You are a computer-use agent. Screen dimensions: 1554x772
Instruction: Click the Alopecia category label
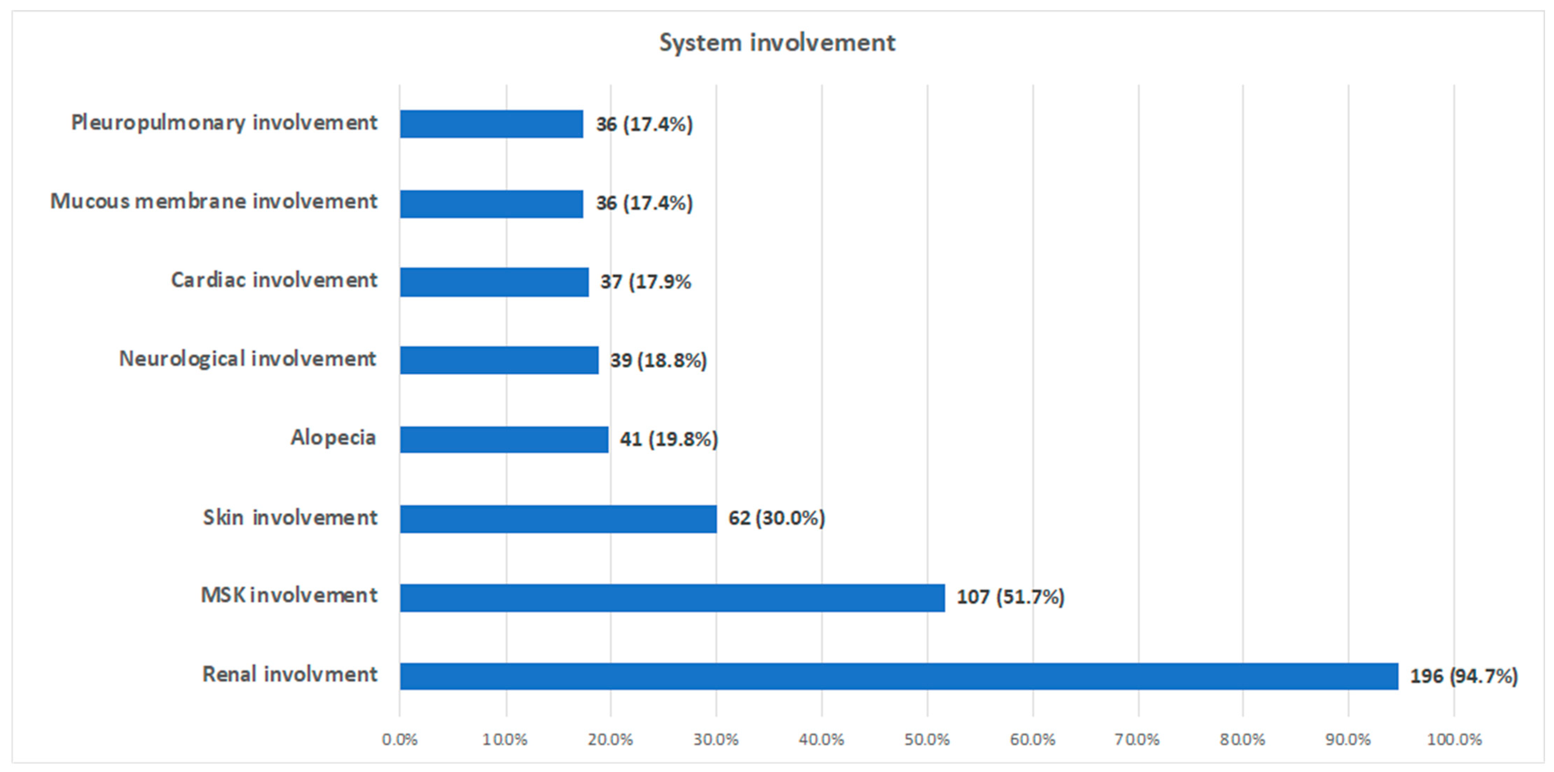[333, 437]
